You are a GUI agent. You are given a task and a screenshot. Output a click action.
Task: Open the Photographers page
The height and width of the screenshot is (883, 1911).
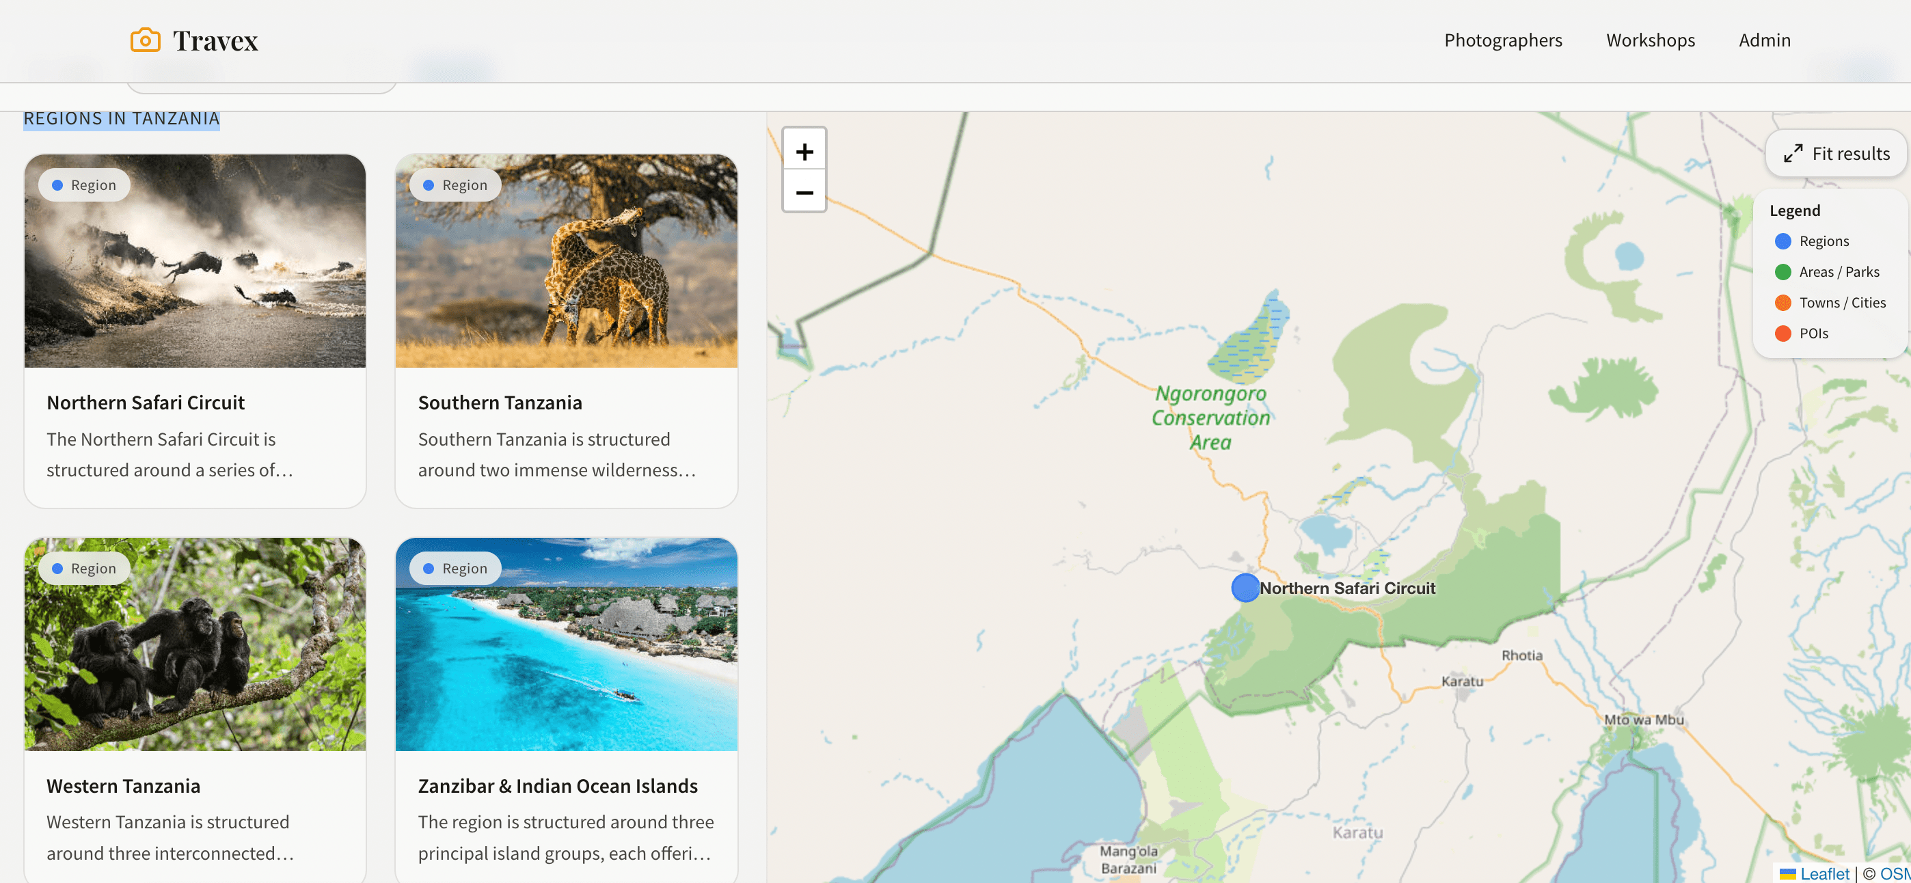(1503, 40)
